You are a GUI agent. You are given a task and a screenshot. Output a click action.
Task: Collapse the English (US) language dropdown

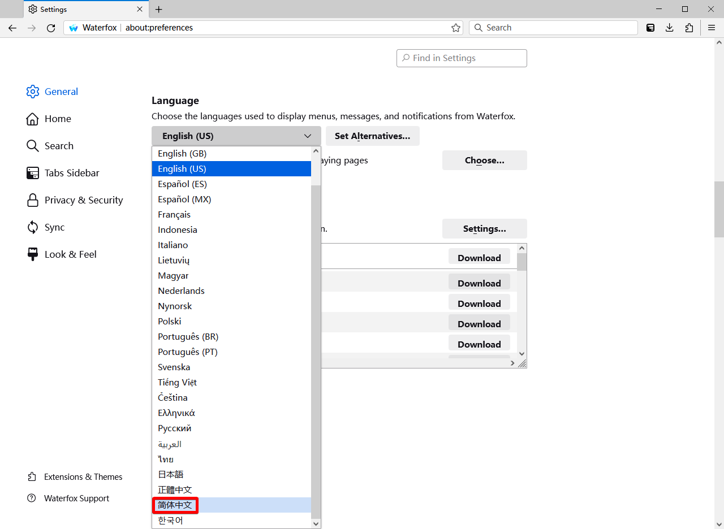pyautogui.click(x=236, y=136)
